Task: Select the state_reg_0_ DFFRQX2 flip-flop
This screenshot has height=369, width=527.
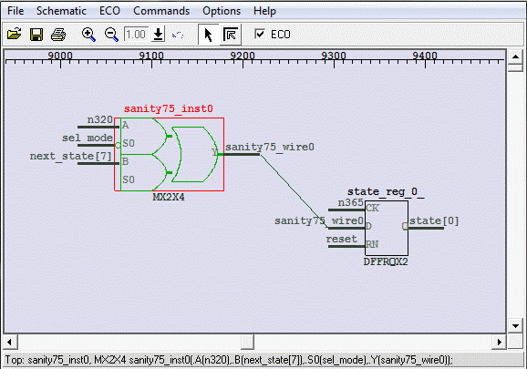Action: point(387,228)
